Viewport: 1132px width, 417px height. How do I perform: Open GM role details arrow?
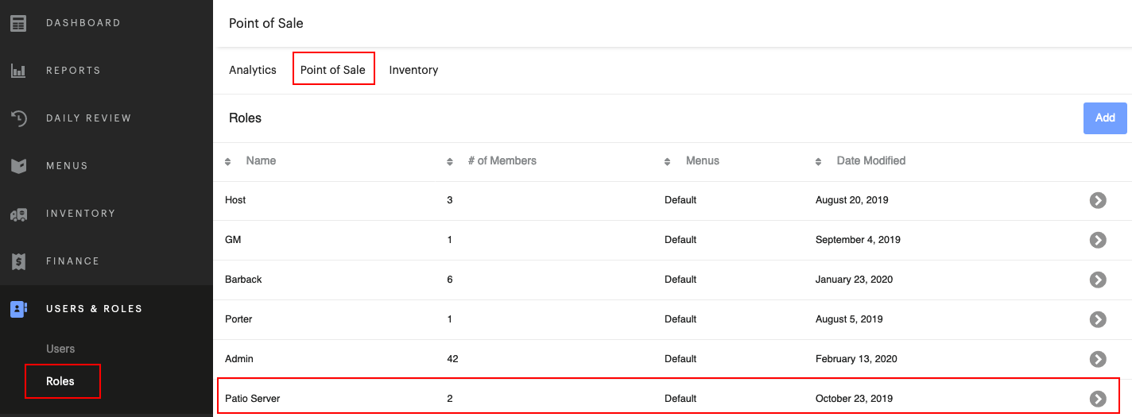pos(1098,240)
